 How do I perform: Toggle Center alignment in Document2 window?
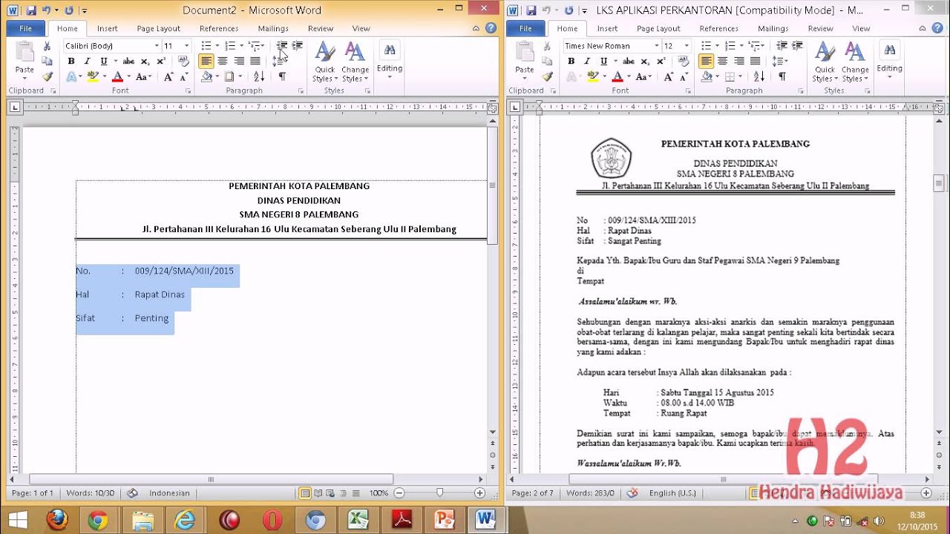pos(223,61)
